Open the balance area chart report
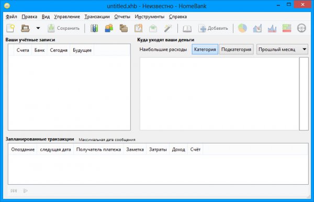This screenshot has width=314, height=202. tap(272, 28)
